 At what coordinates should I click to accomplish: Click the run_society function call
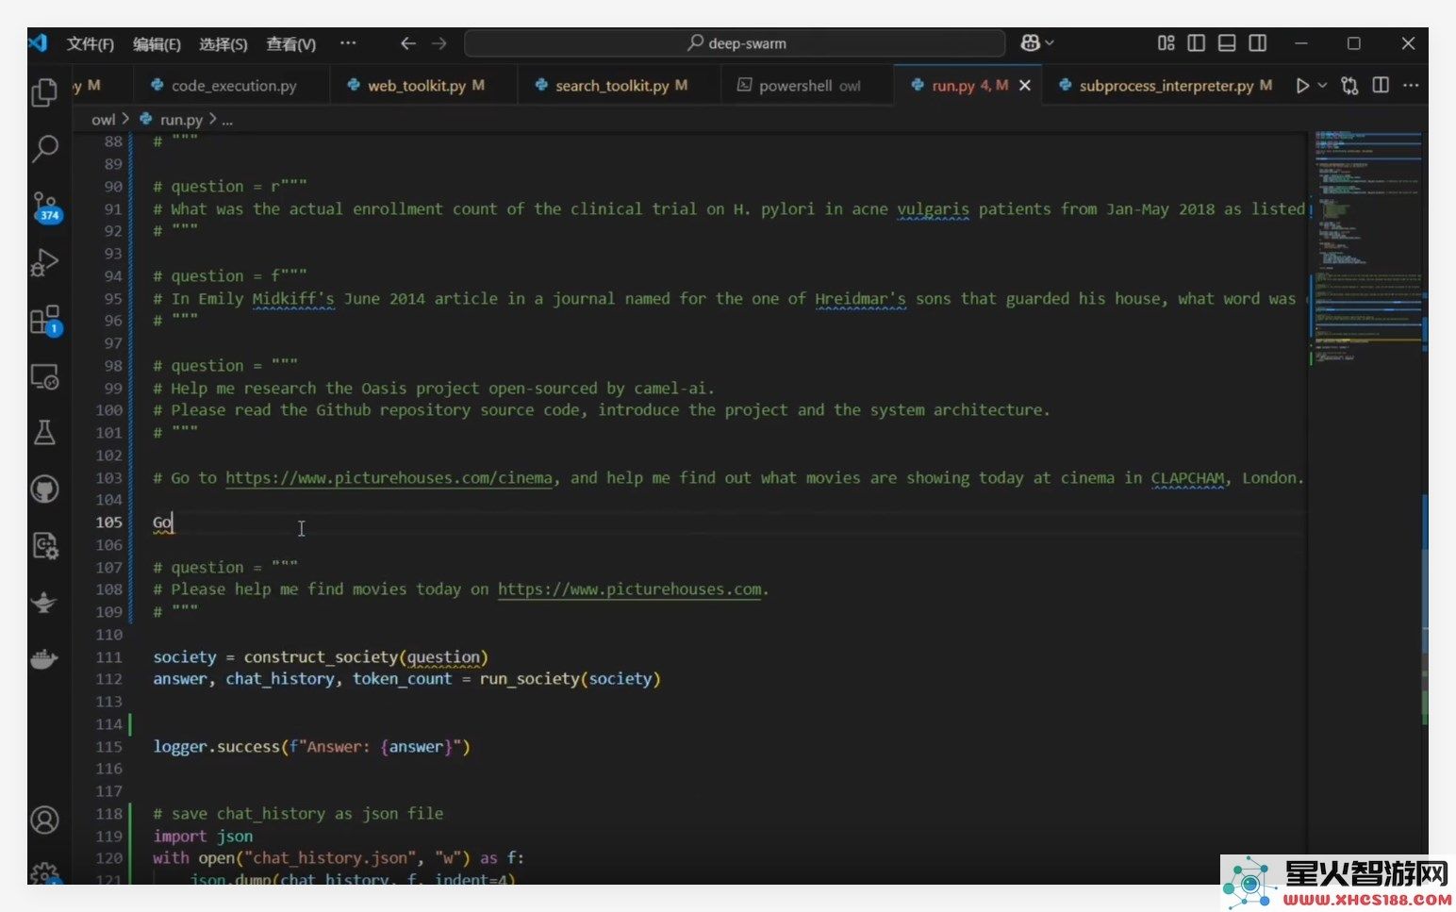[530, 679]
